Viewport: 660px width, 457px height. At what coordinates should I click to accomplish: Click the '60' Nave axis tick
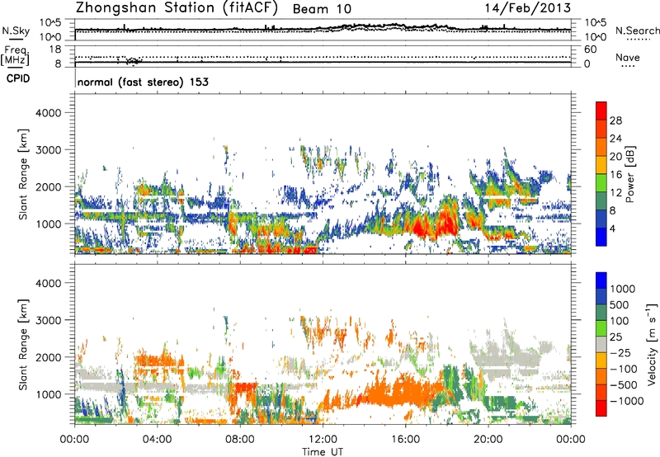click(590, 49)
